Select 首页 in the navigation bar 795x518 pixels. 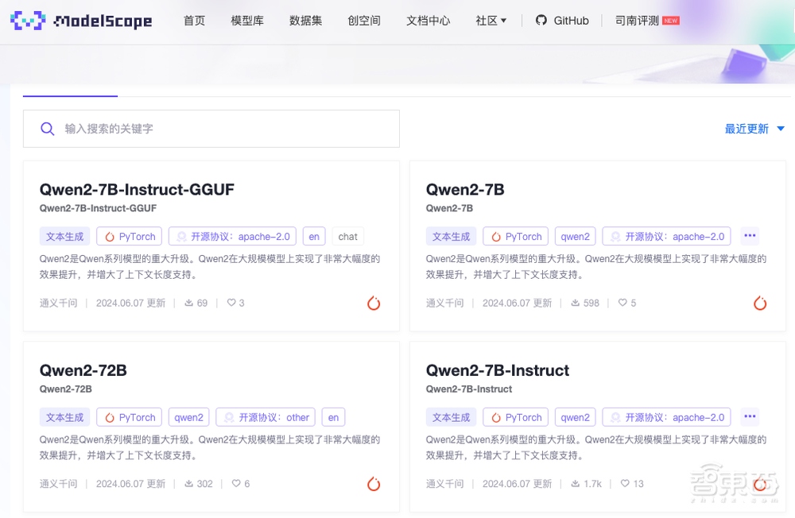[x=193, y=21]
